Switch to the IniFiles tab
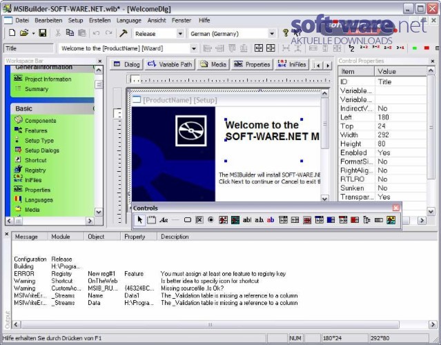The height and width of the screenshot is (345, 441). [x=292, y=64]
